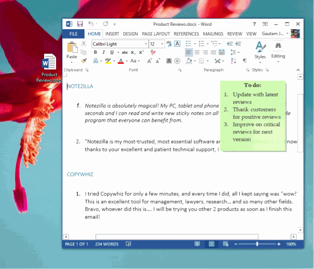314x269 pixels.
Task: Toggle Bold formatting
Action: click(x=95, y=52)
